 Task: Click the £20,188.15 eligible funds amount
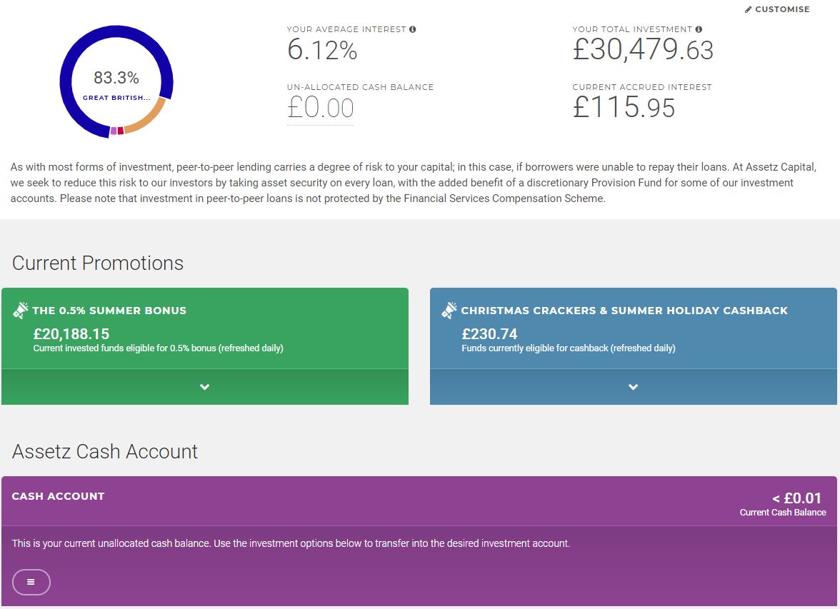point(71,334)
